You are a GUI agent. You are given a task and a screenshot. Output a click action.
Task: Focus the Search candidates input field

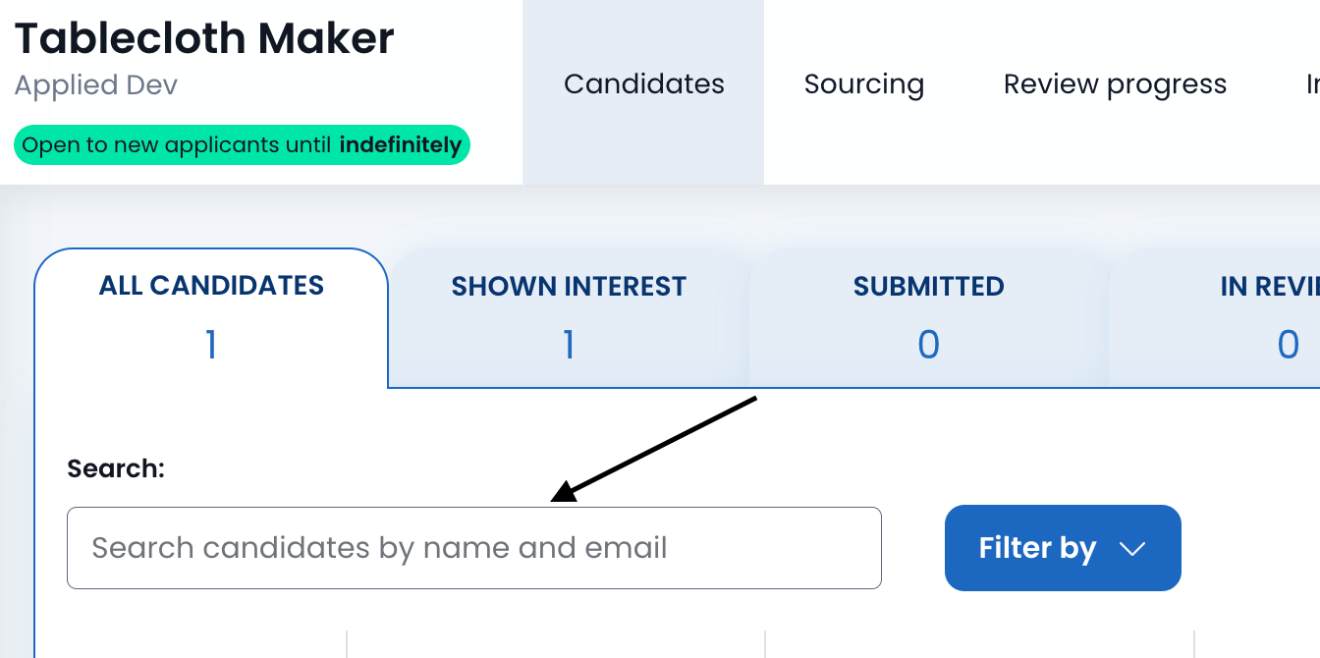click(473, 548)
